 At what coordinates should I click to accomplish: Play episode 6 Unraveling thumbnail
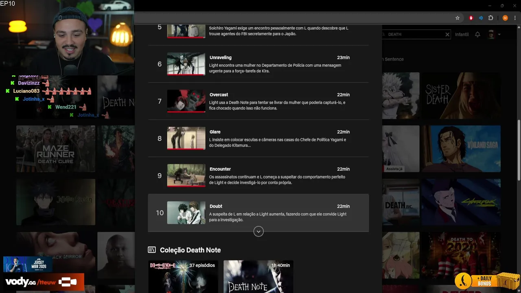(x=186, y=64)
